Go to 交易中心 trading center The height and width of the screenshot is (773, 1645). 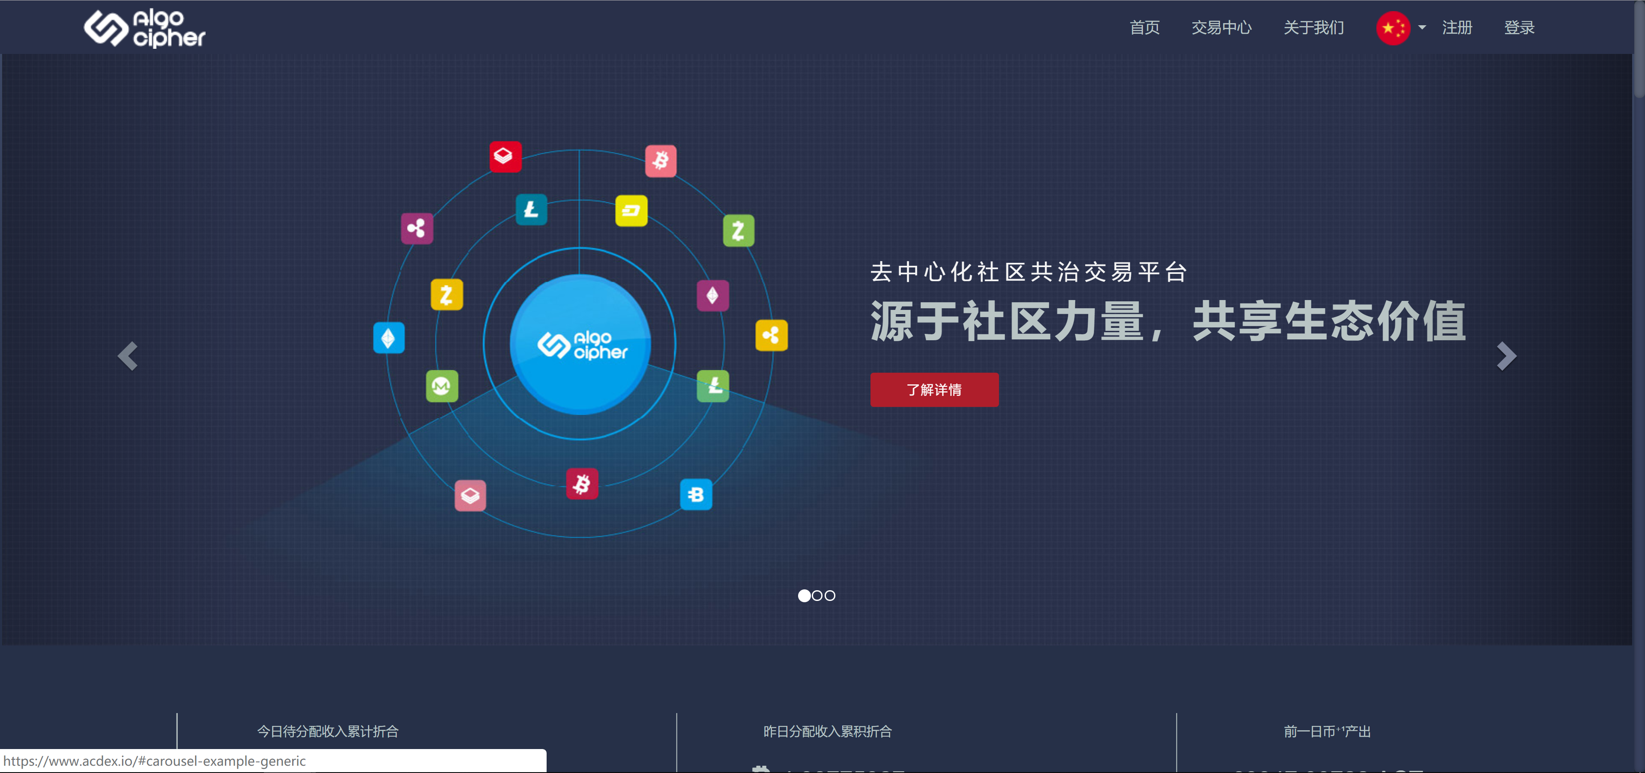click(1221, 27)
